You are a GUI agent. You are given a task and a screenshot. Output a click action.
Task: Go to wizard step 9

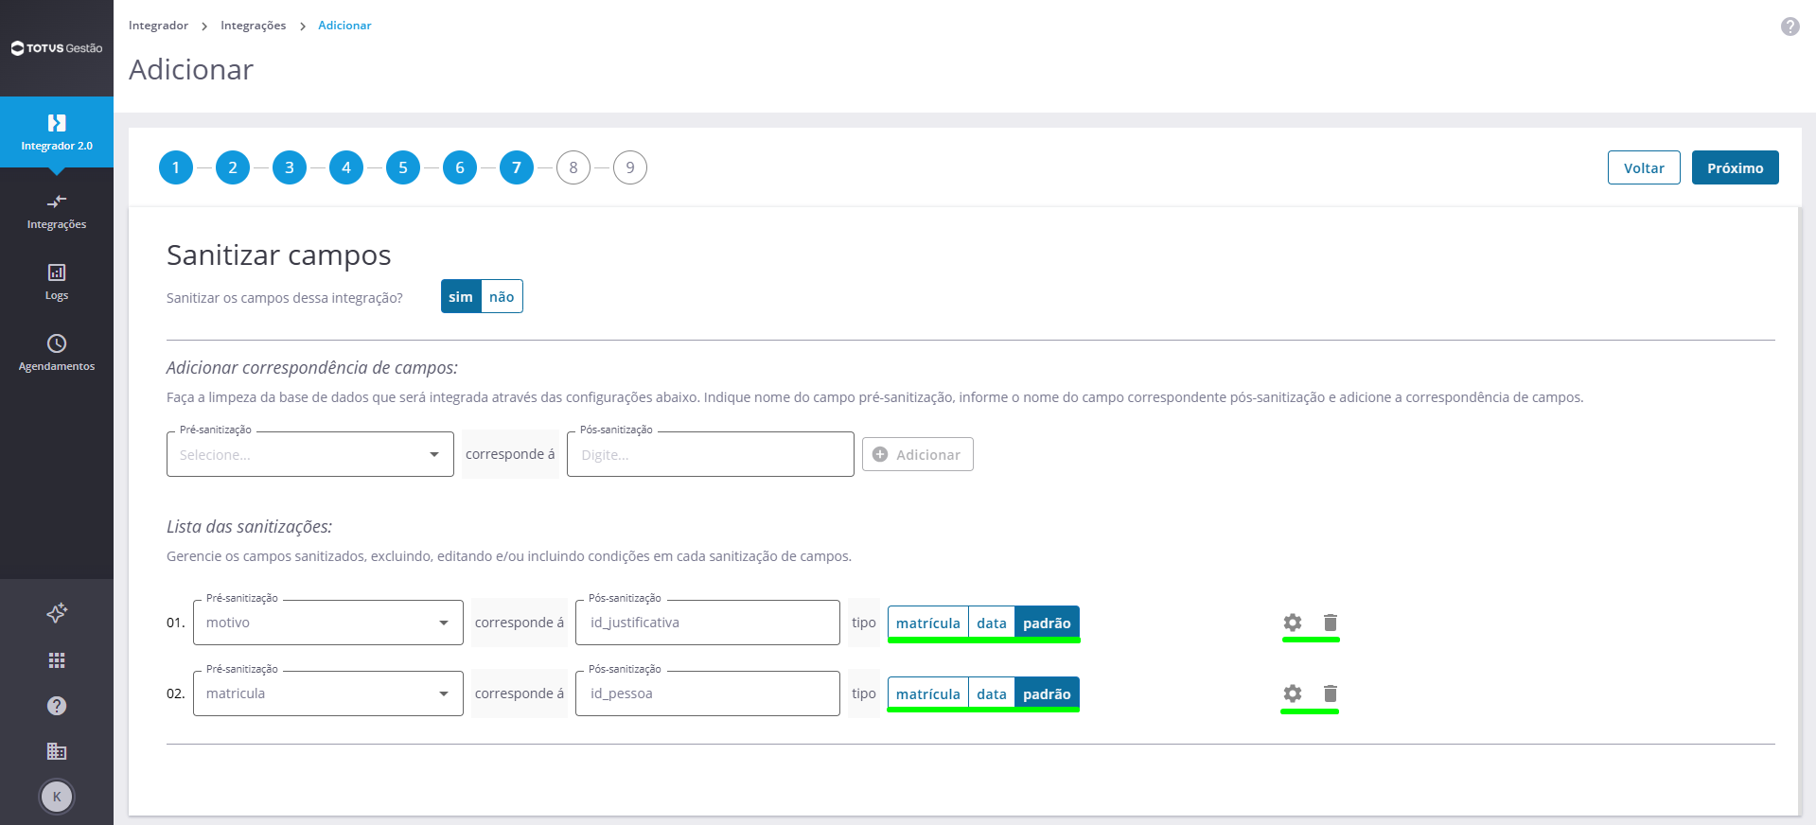630,167
